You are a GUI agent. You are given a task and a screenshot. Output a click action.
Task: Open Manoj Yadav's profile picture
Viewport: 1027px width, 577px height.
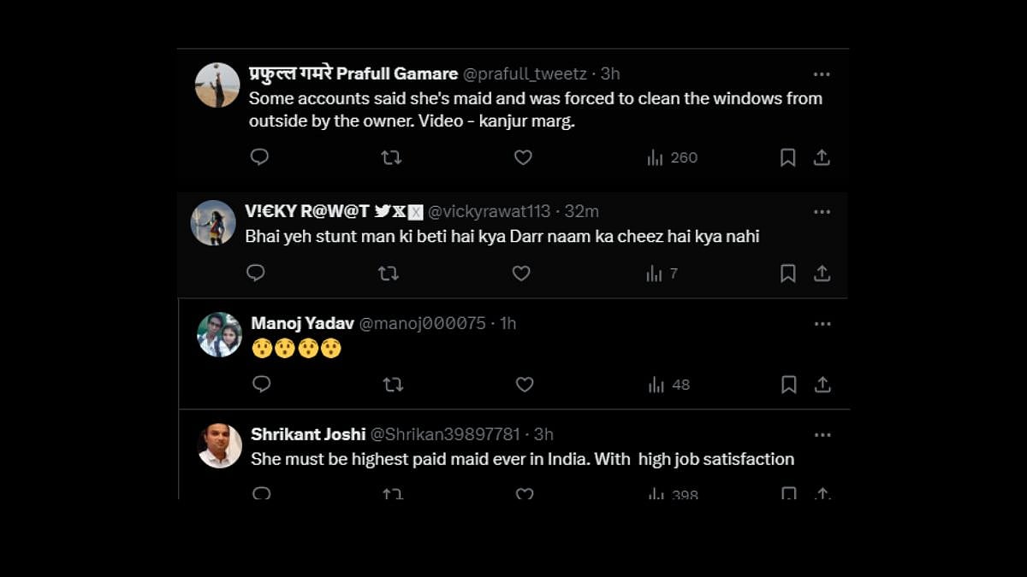tap(220, 334)
